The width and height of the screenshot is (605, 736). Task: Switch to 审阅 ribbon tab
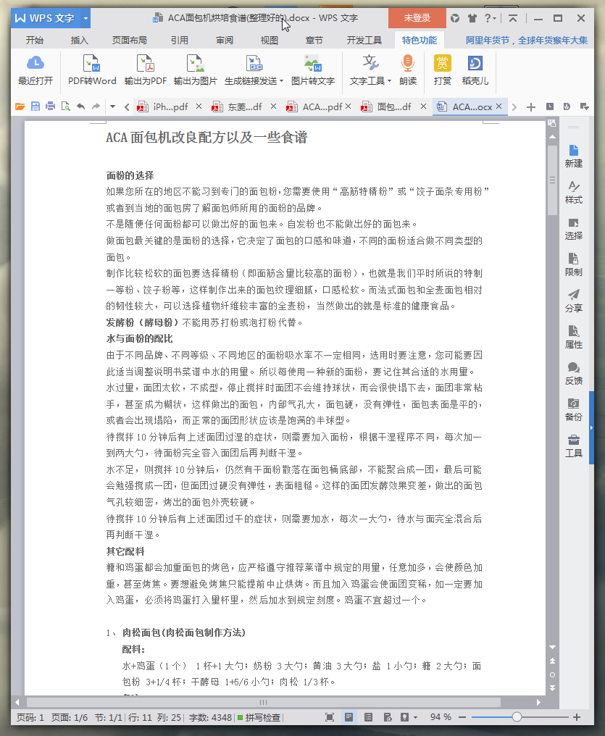[225, 41]
